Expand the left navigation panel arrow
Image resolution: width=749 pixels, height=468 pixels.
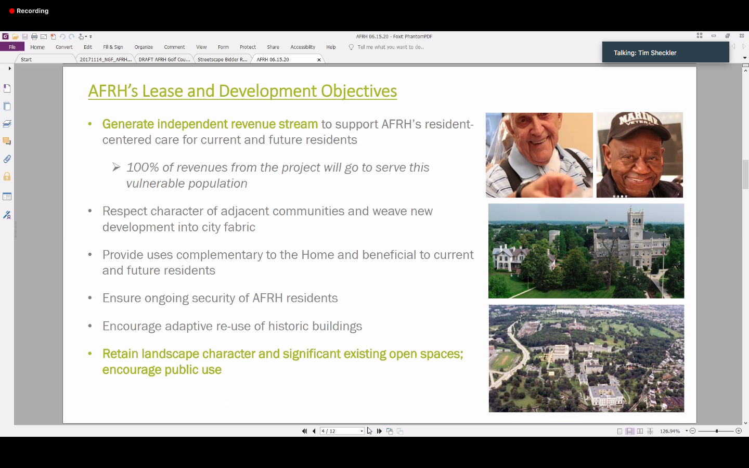coord(9,69)
